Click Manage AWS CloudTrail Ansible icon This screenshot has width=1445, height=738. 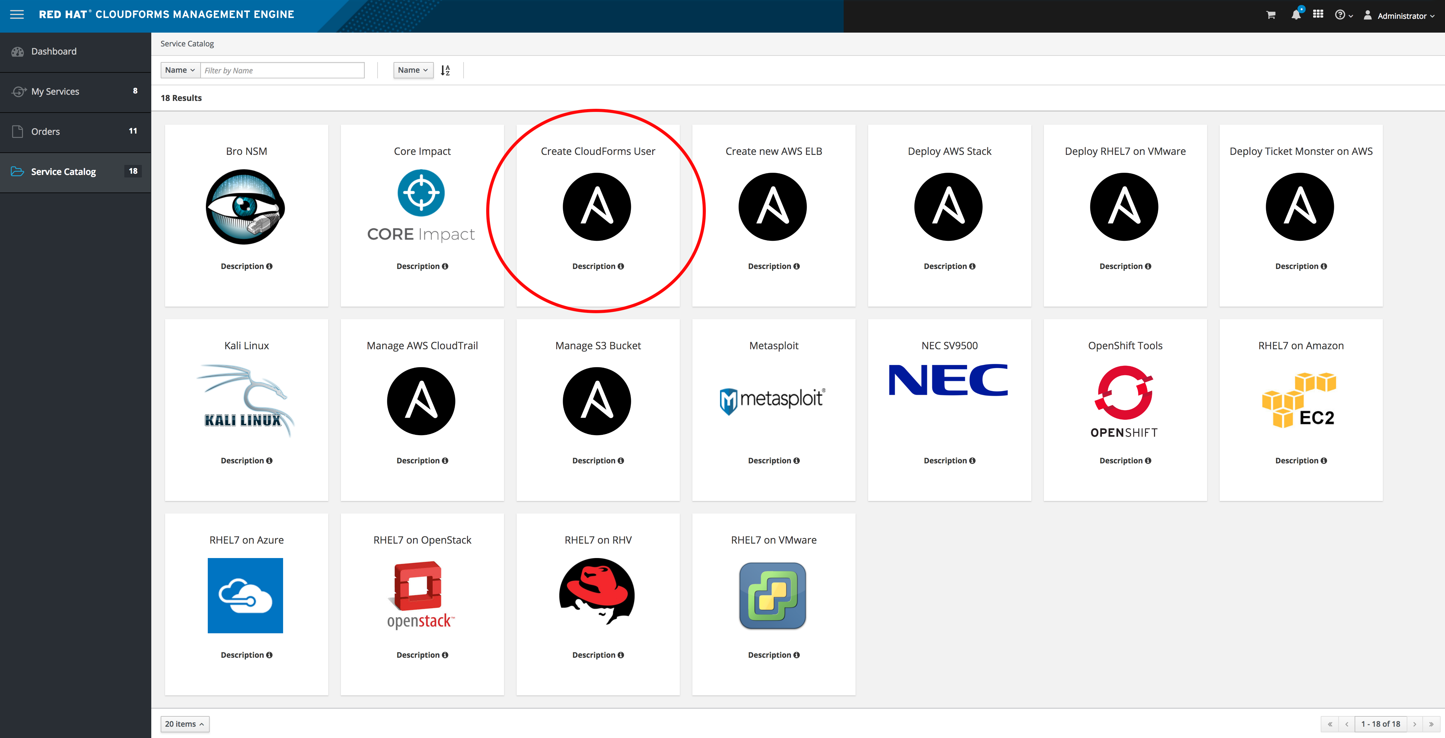tap(421, 401)
